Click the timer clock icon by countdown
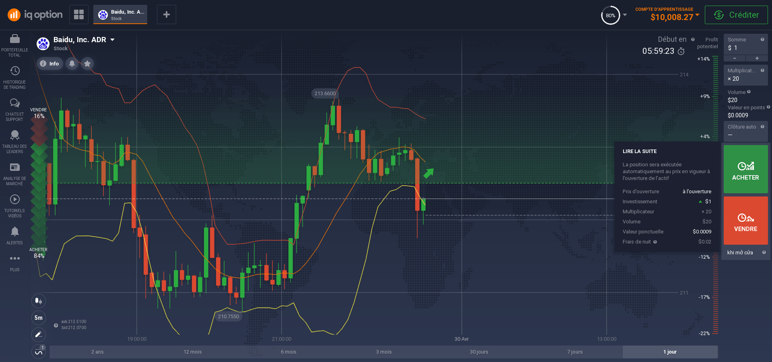This screenshot has width=772, height=362. tap(681, 51)
